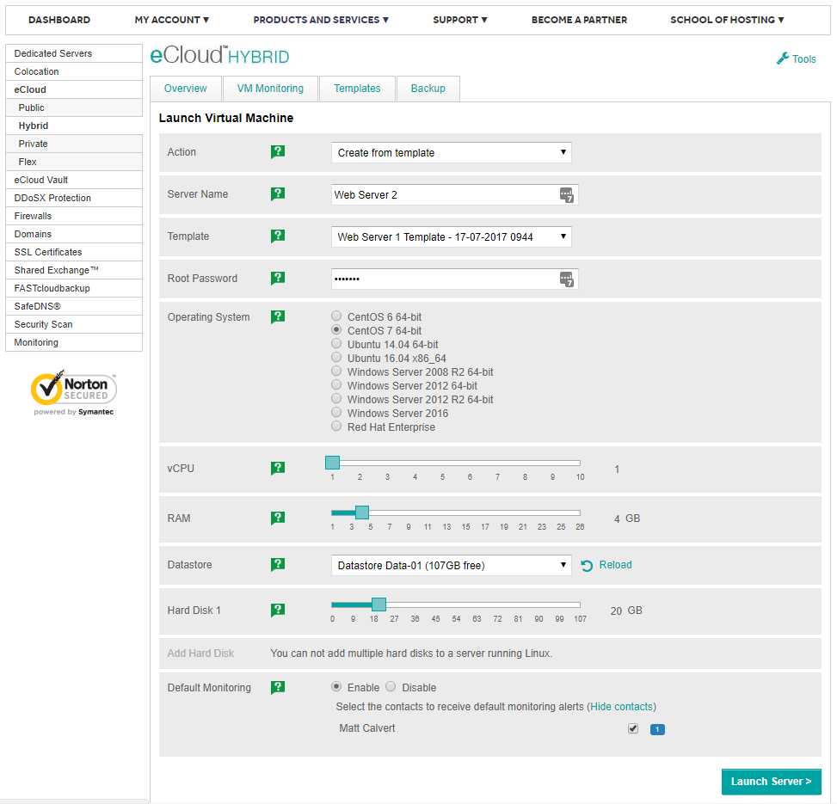Open eCloud Vault in sidebar
This screenshot has height=804, width=837.
[74, 180]
